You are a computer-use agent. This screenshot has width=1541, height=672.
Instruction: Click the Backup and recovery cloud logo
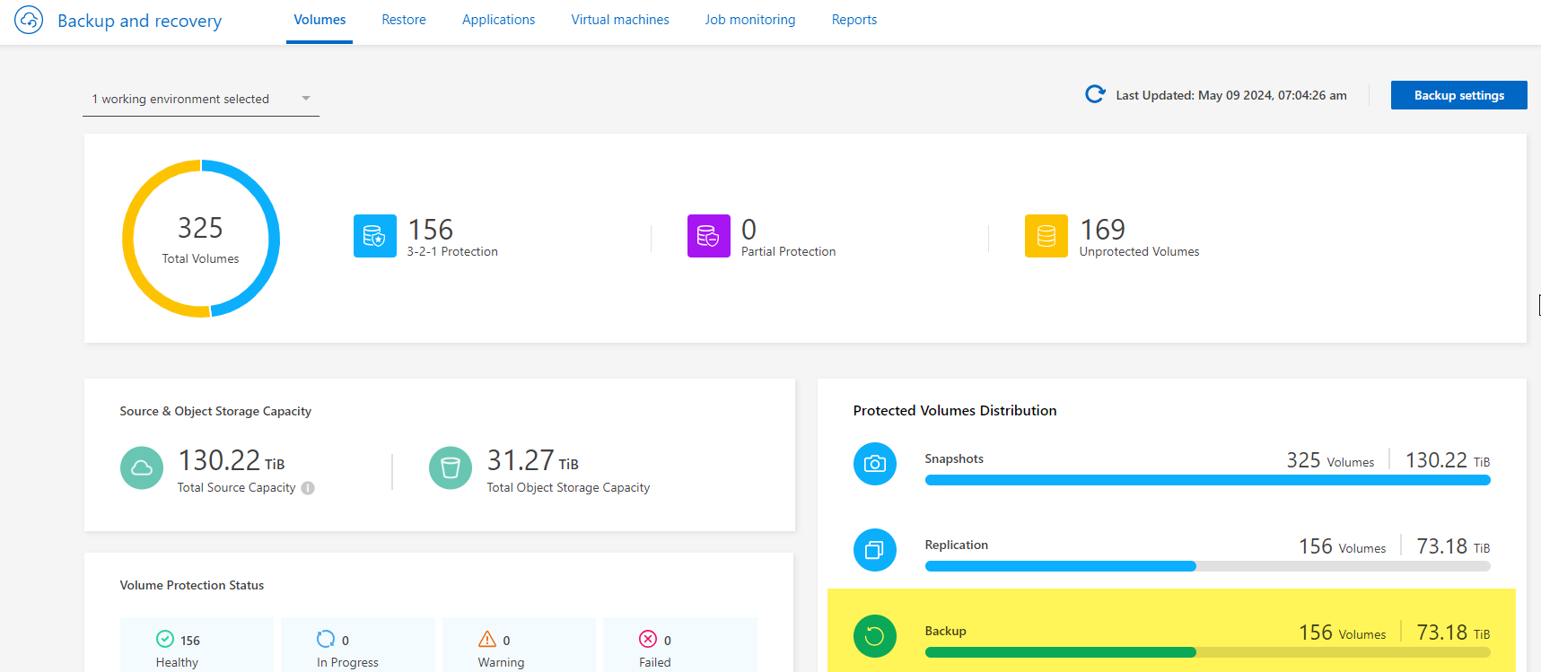[29, 20]
